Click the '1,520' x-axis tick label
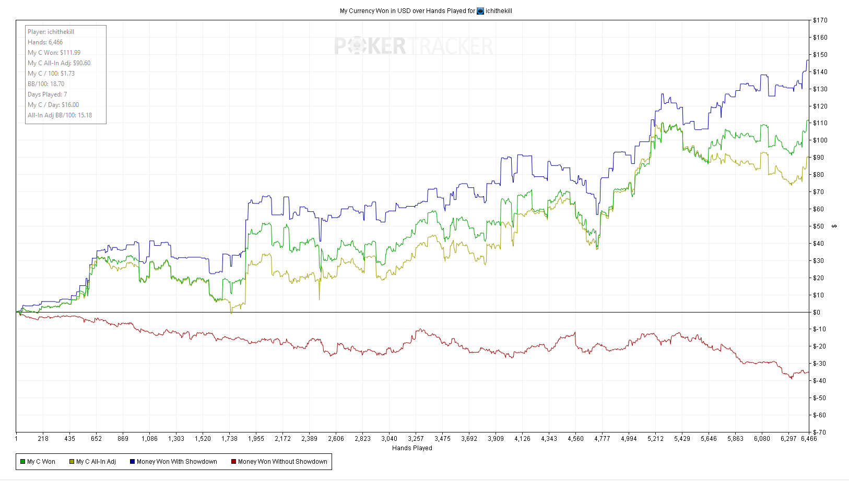The width and height of the screenshot is (849, 481). click(203, 439)
